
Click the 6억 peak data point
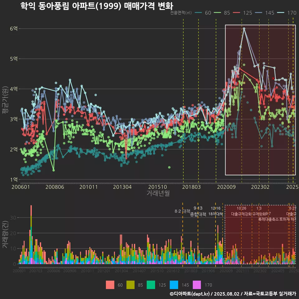244,29
